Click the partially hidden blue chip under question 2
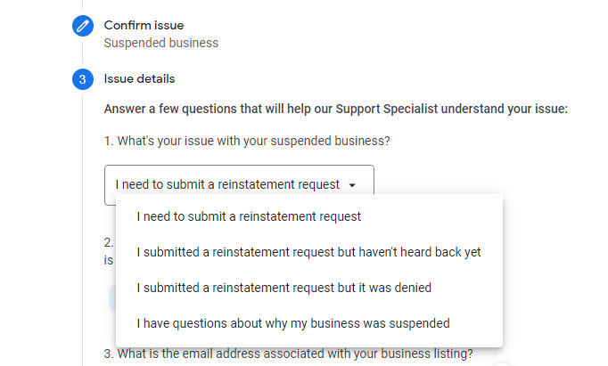 [112, 298]
